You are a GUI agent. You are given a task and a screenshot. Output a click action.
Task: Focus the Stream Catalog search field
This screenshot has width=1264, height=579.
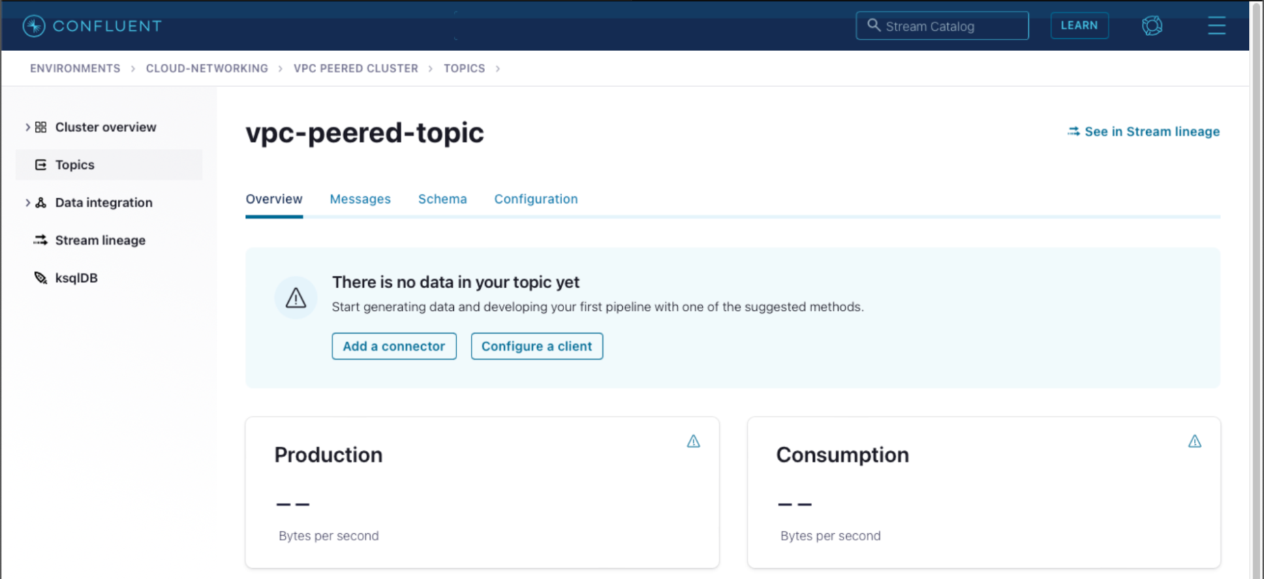[x=942, y=26]
